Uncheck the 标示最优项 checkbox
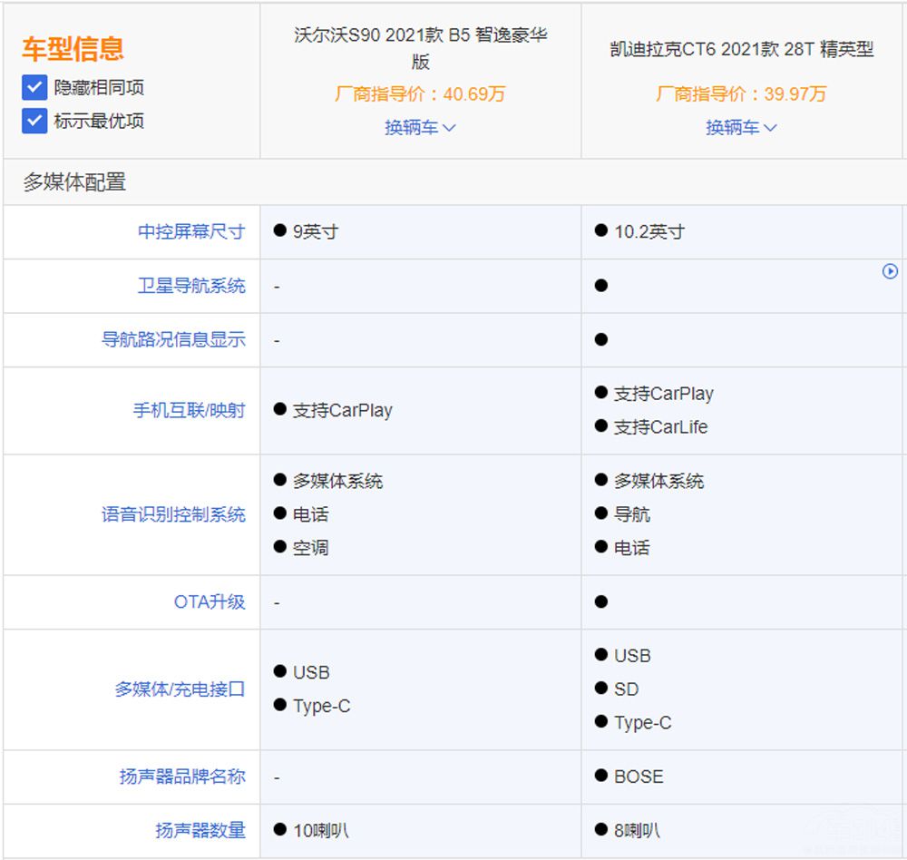The image size is (907, 860). (x=34, y=121)
